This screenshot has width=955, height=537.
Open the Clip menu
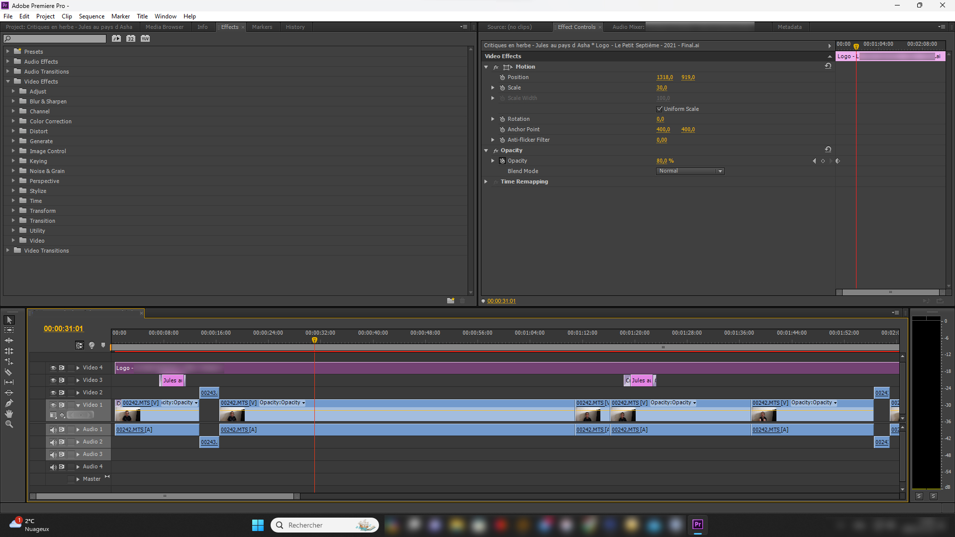(67, 16)
